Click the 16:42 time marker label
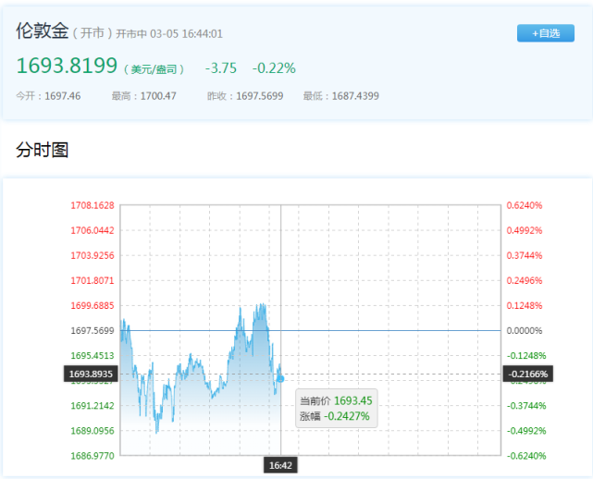This screenshot has width=593, height=479. [x=280, y=465]
